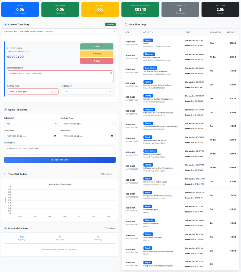This screenshot has height=272, width=241.
Task: Click the Testing badge on the first log entry
Action: coord(148,40)
